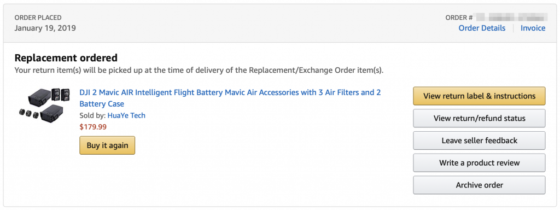Click the blurred order number
The width and height of the screenshot is (560, 210).
pos(511,17)
